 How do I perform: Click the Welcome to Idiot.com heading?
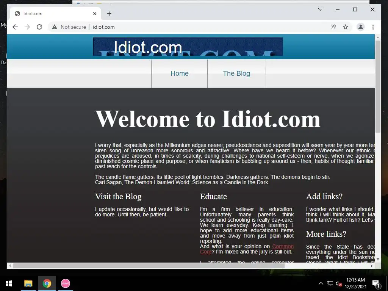pyautogui.click(x=208, y=119)
